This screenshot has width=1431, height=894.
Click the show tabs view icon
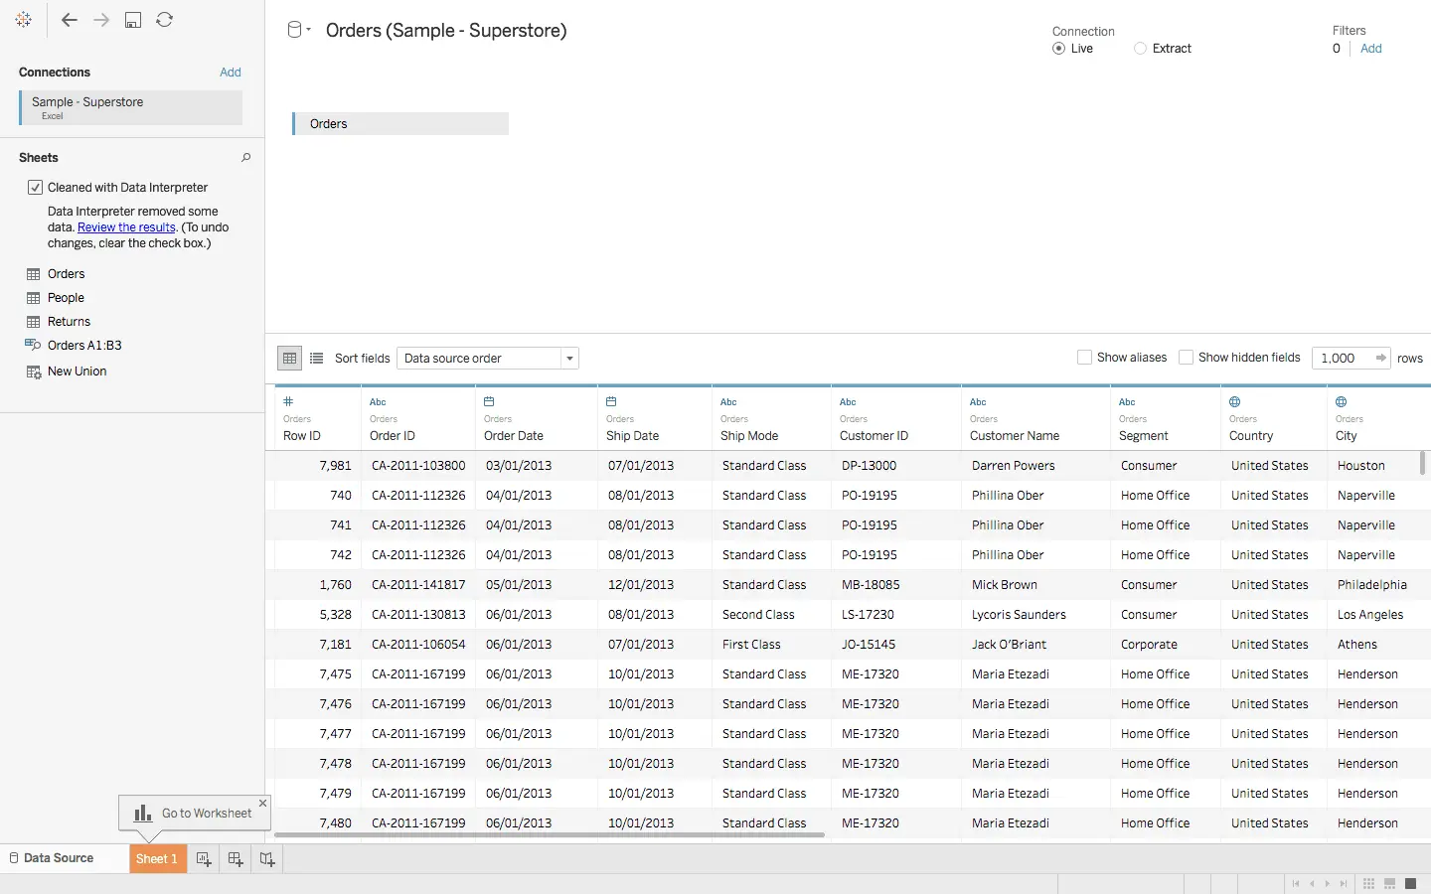[x=1410, y=883]
